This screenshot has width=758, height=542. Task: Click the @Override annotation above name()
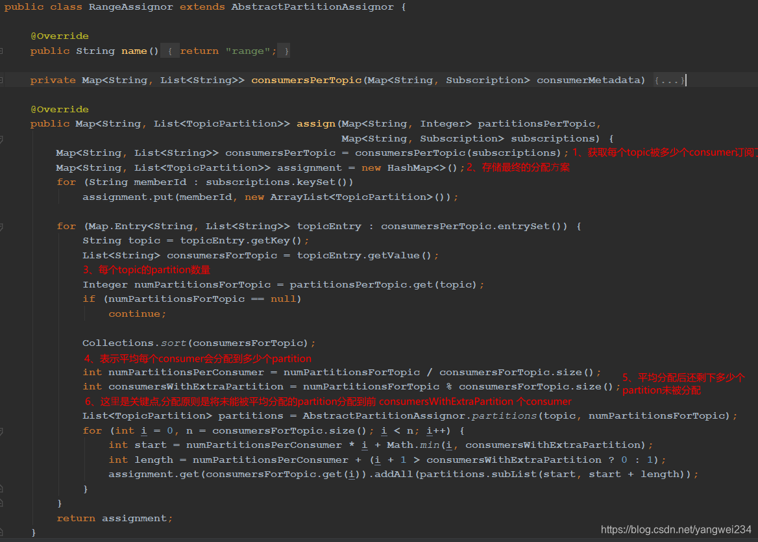60,36
